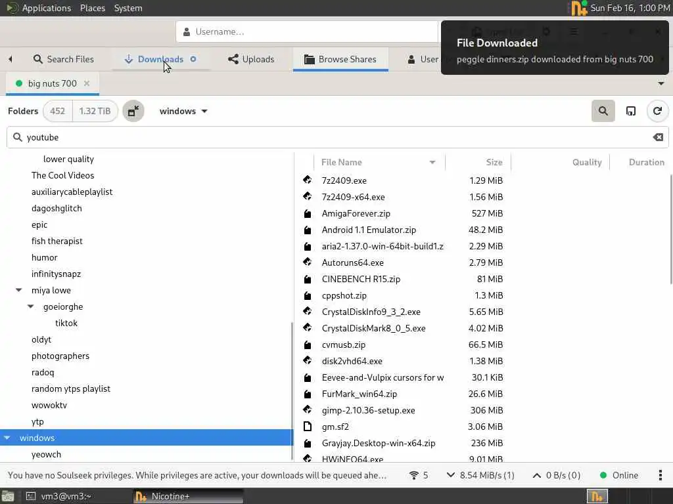673x504 pixels.
Task: Open the Uploads tab
Action: coord(251,59)
